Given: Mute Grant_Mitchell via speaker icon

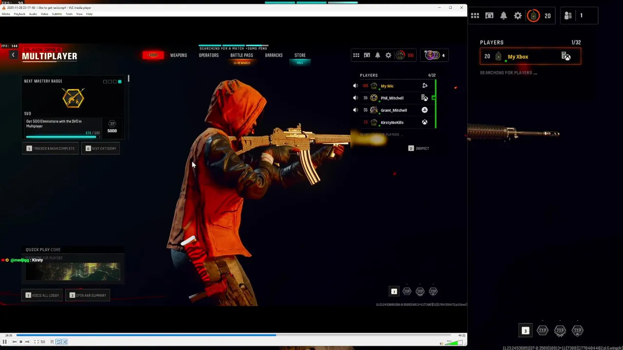Looking at the screenshot, I should tap(355, 110).
